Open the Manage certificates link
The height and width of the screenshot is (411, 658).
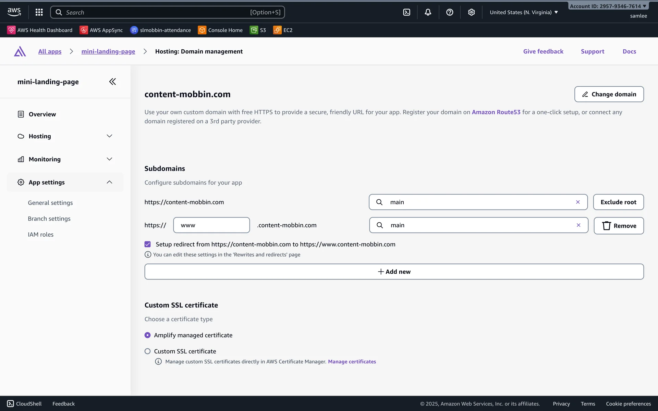(352, 361)
